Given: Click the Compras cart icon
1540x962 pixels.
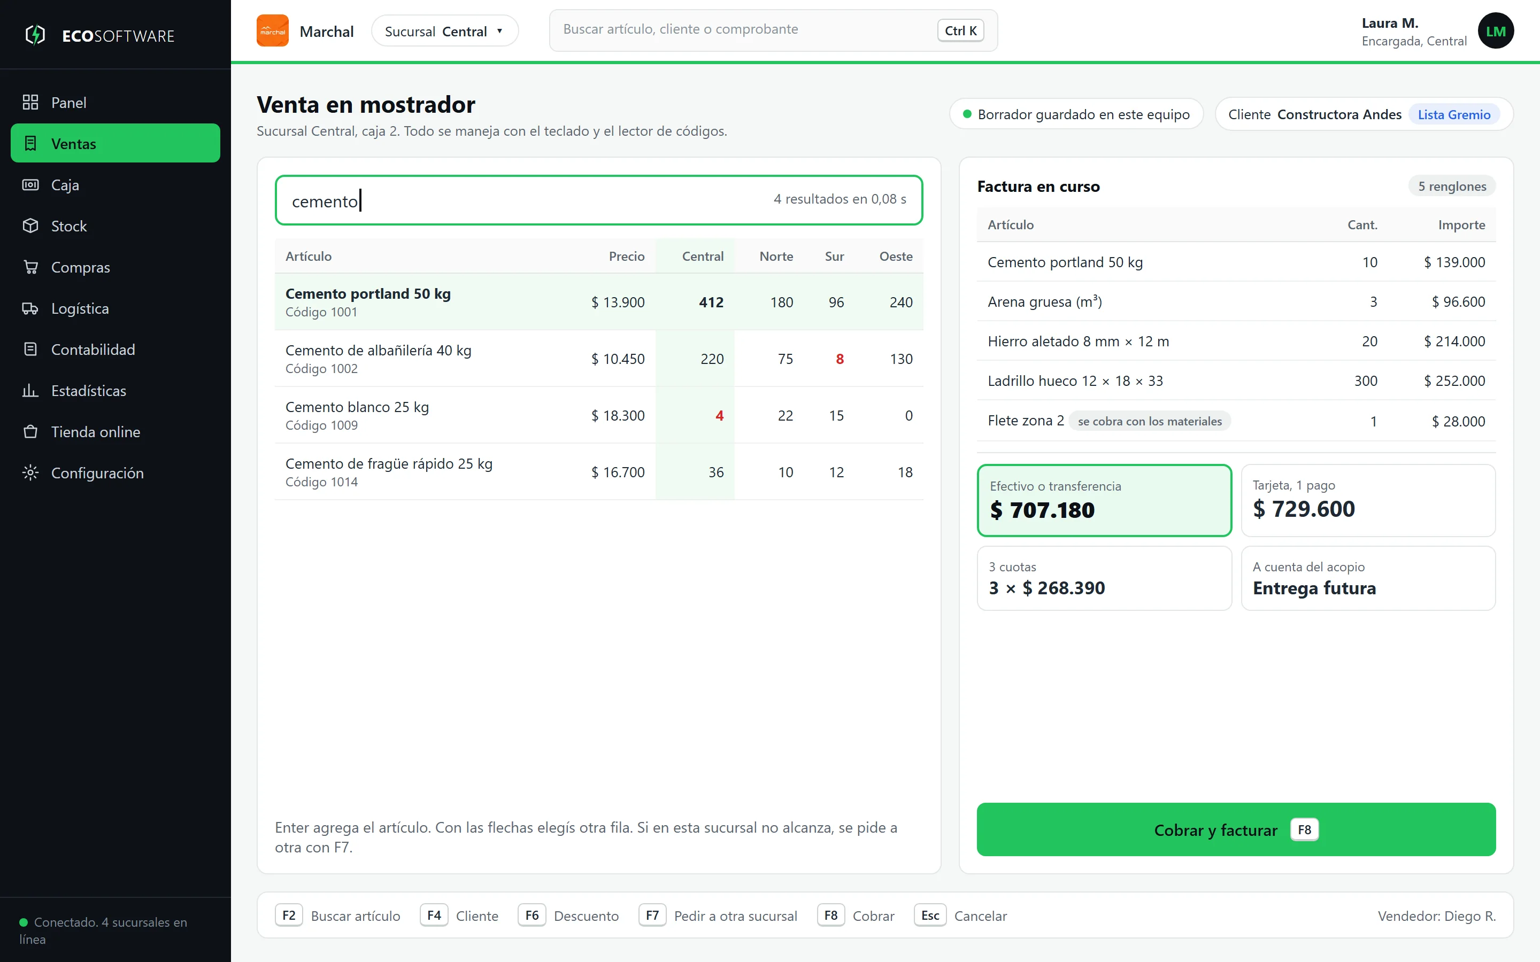Looking at the screenshot, I should tap(30, 267).
